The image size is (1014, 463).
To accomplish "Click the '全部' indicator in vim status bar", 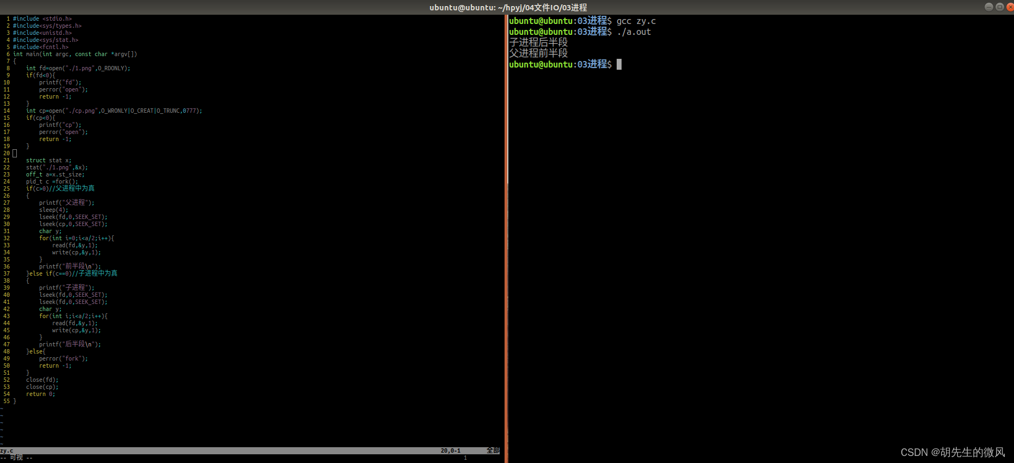I will (x=493, y=451).
